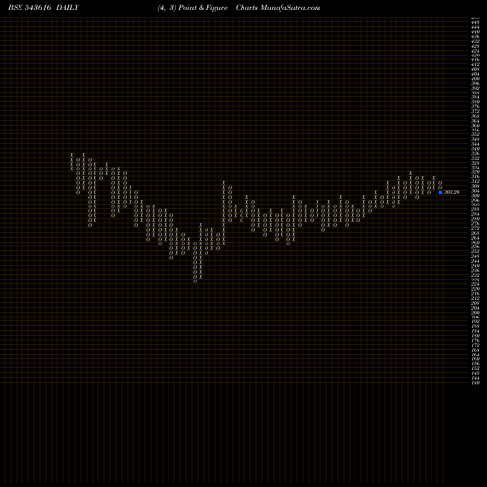Click the 'Charts MunafaSutra.com' text
487x487 pixels.
(x=278, y=8)
